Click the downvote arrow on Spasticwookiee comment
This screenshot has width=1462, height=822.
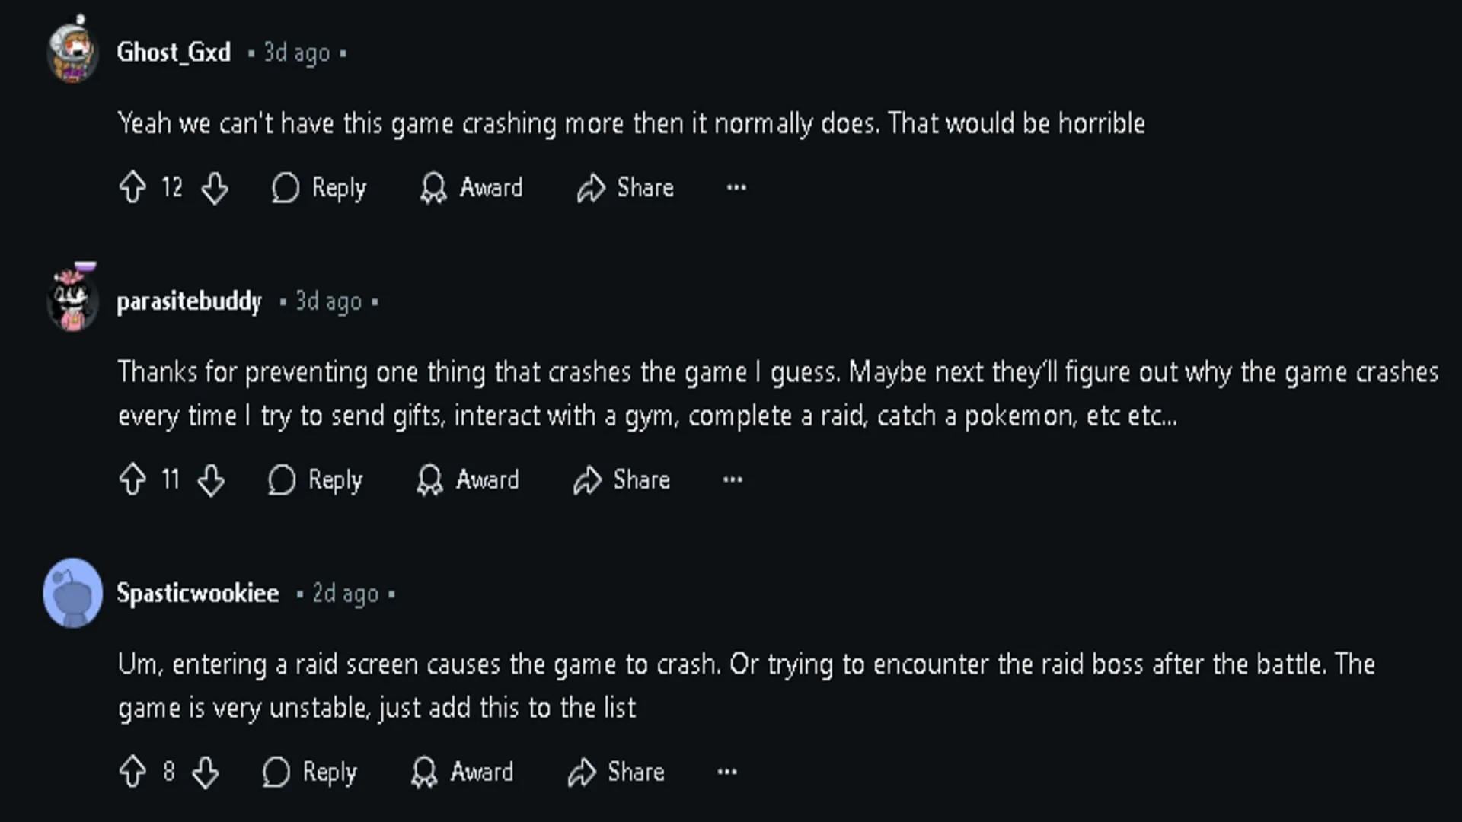tap(204, 773)
